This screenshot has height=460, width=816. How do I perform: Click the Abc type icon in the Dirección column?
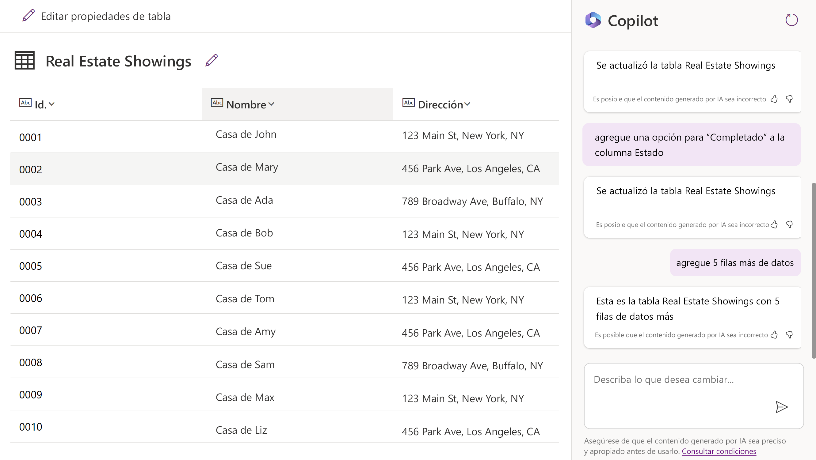[409, 103]
